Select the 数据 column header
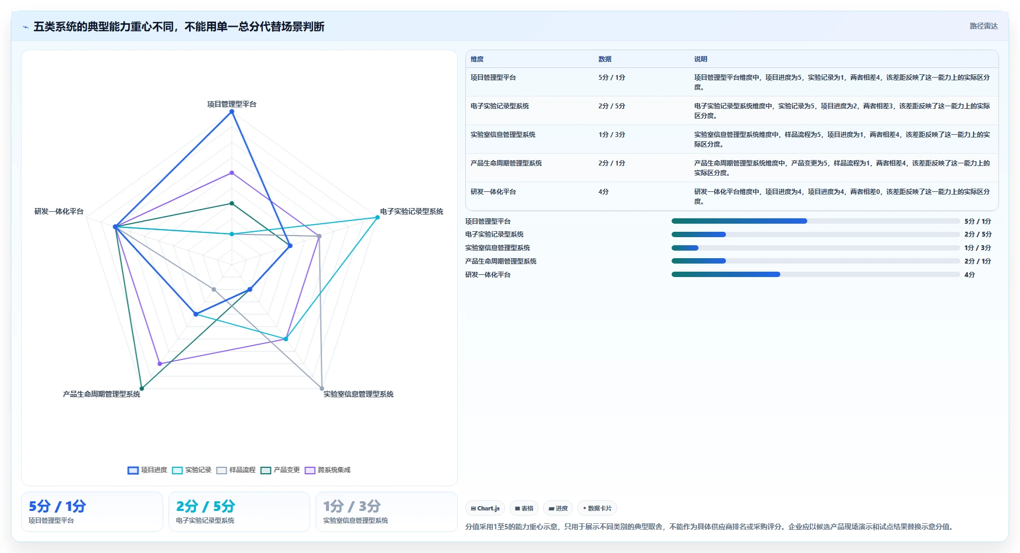This screenshot has height=553, width=1020. [x=605, y=59]
